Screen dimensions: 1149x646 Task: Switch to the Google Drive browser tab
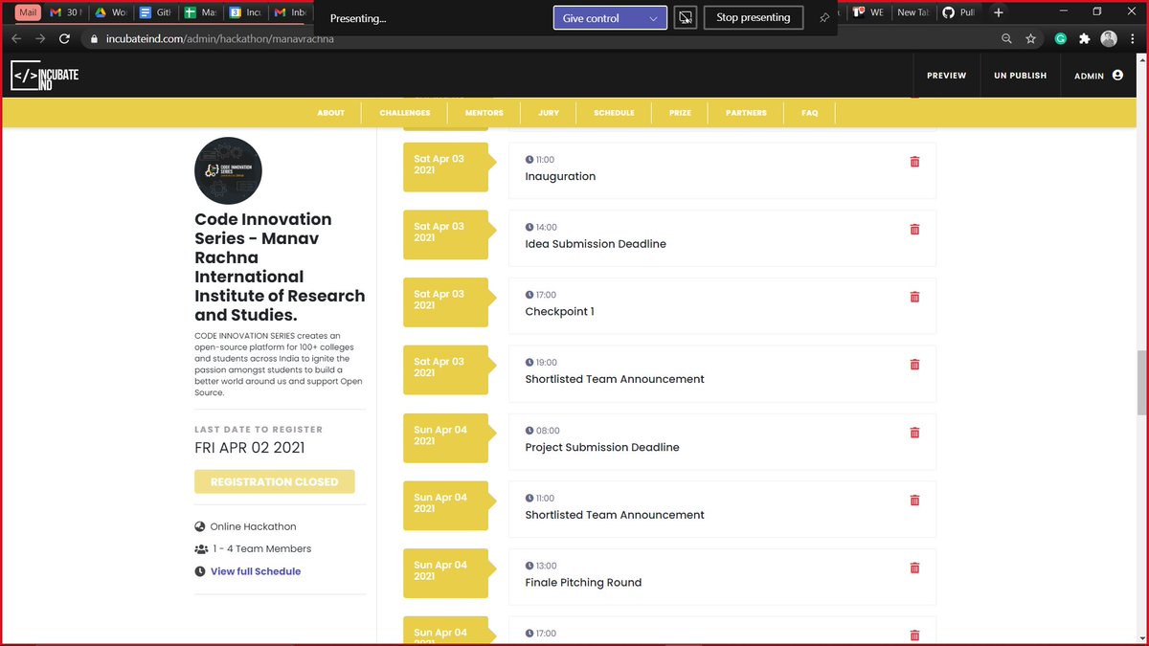point(109,12)
